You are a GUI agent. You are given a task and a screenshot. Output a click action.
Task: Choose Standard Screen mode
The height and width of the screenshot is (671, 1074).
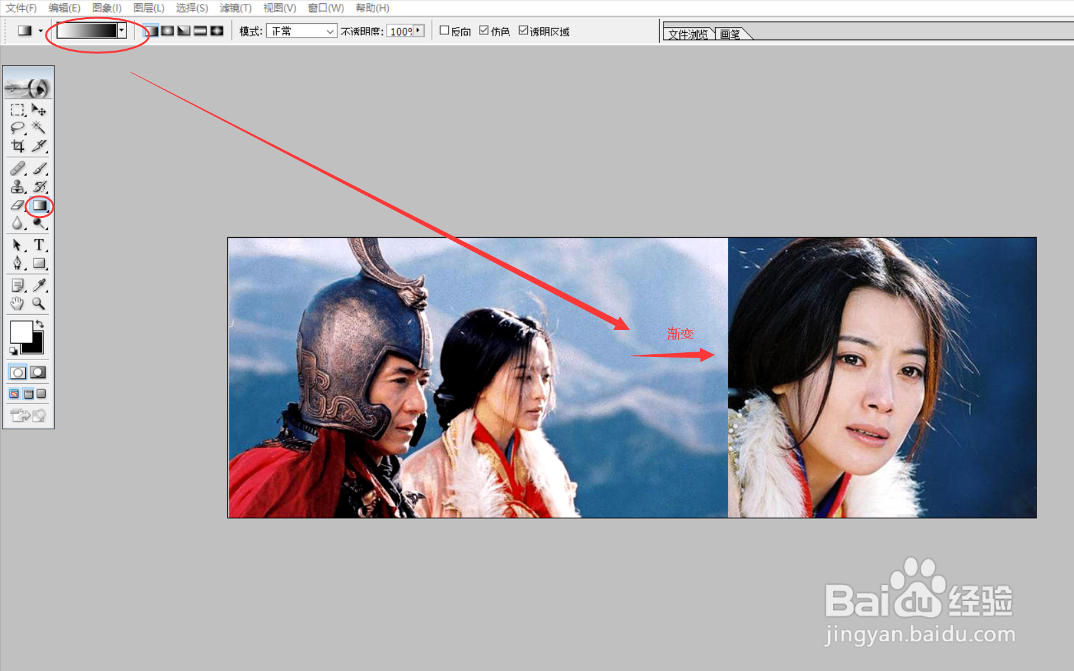coord(14,394)
